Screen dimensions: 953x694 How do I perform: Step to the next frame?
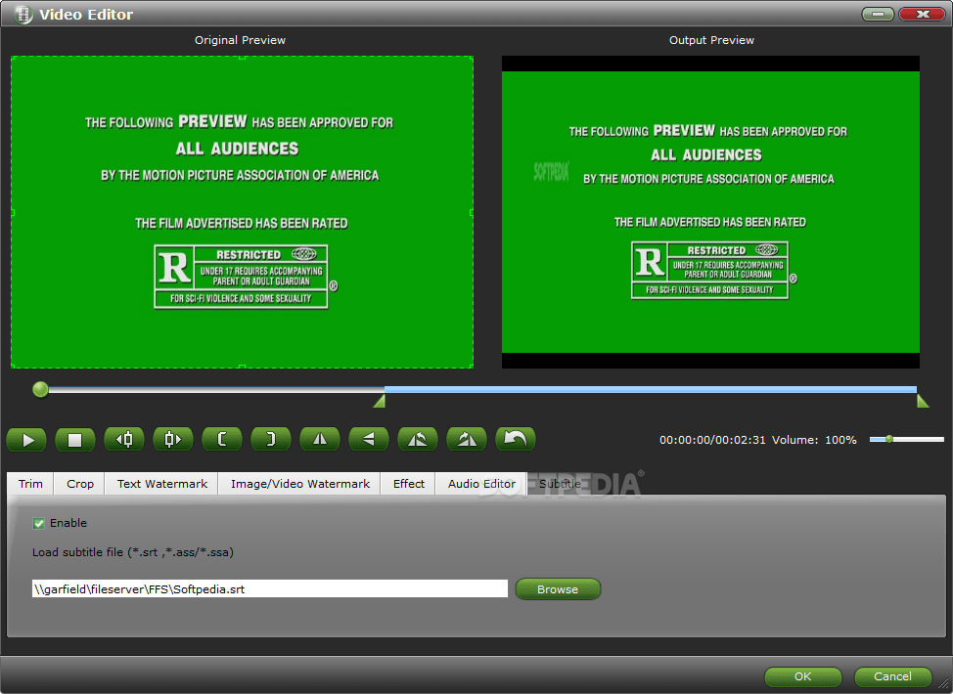172,439
